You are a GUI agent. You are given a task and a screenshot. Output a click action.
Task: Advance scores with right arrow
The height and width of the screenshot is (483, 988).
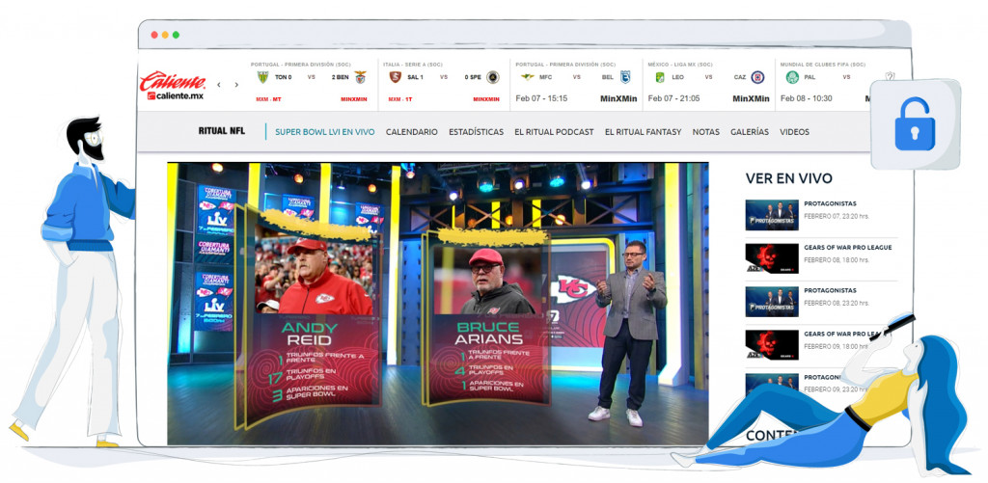pos(236,85)
